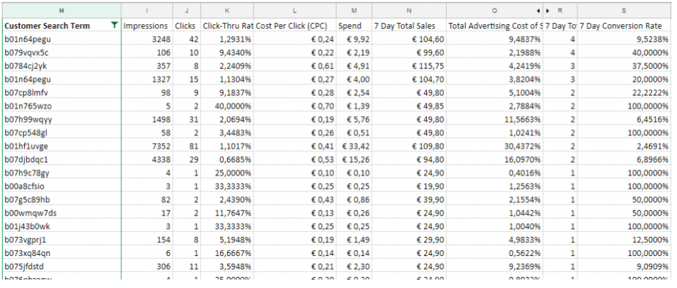Select the 7 Day Total Sales header cell
The image size is (677, 288).
(409, 25)
